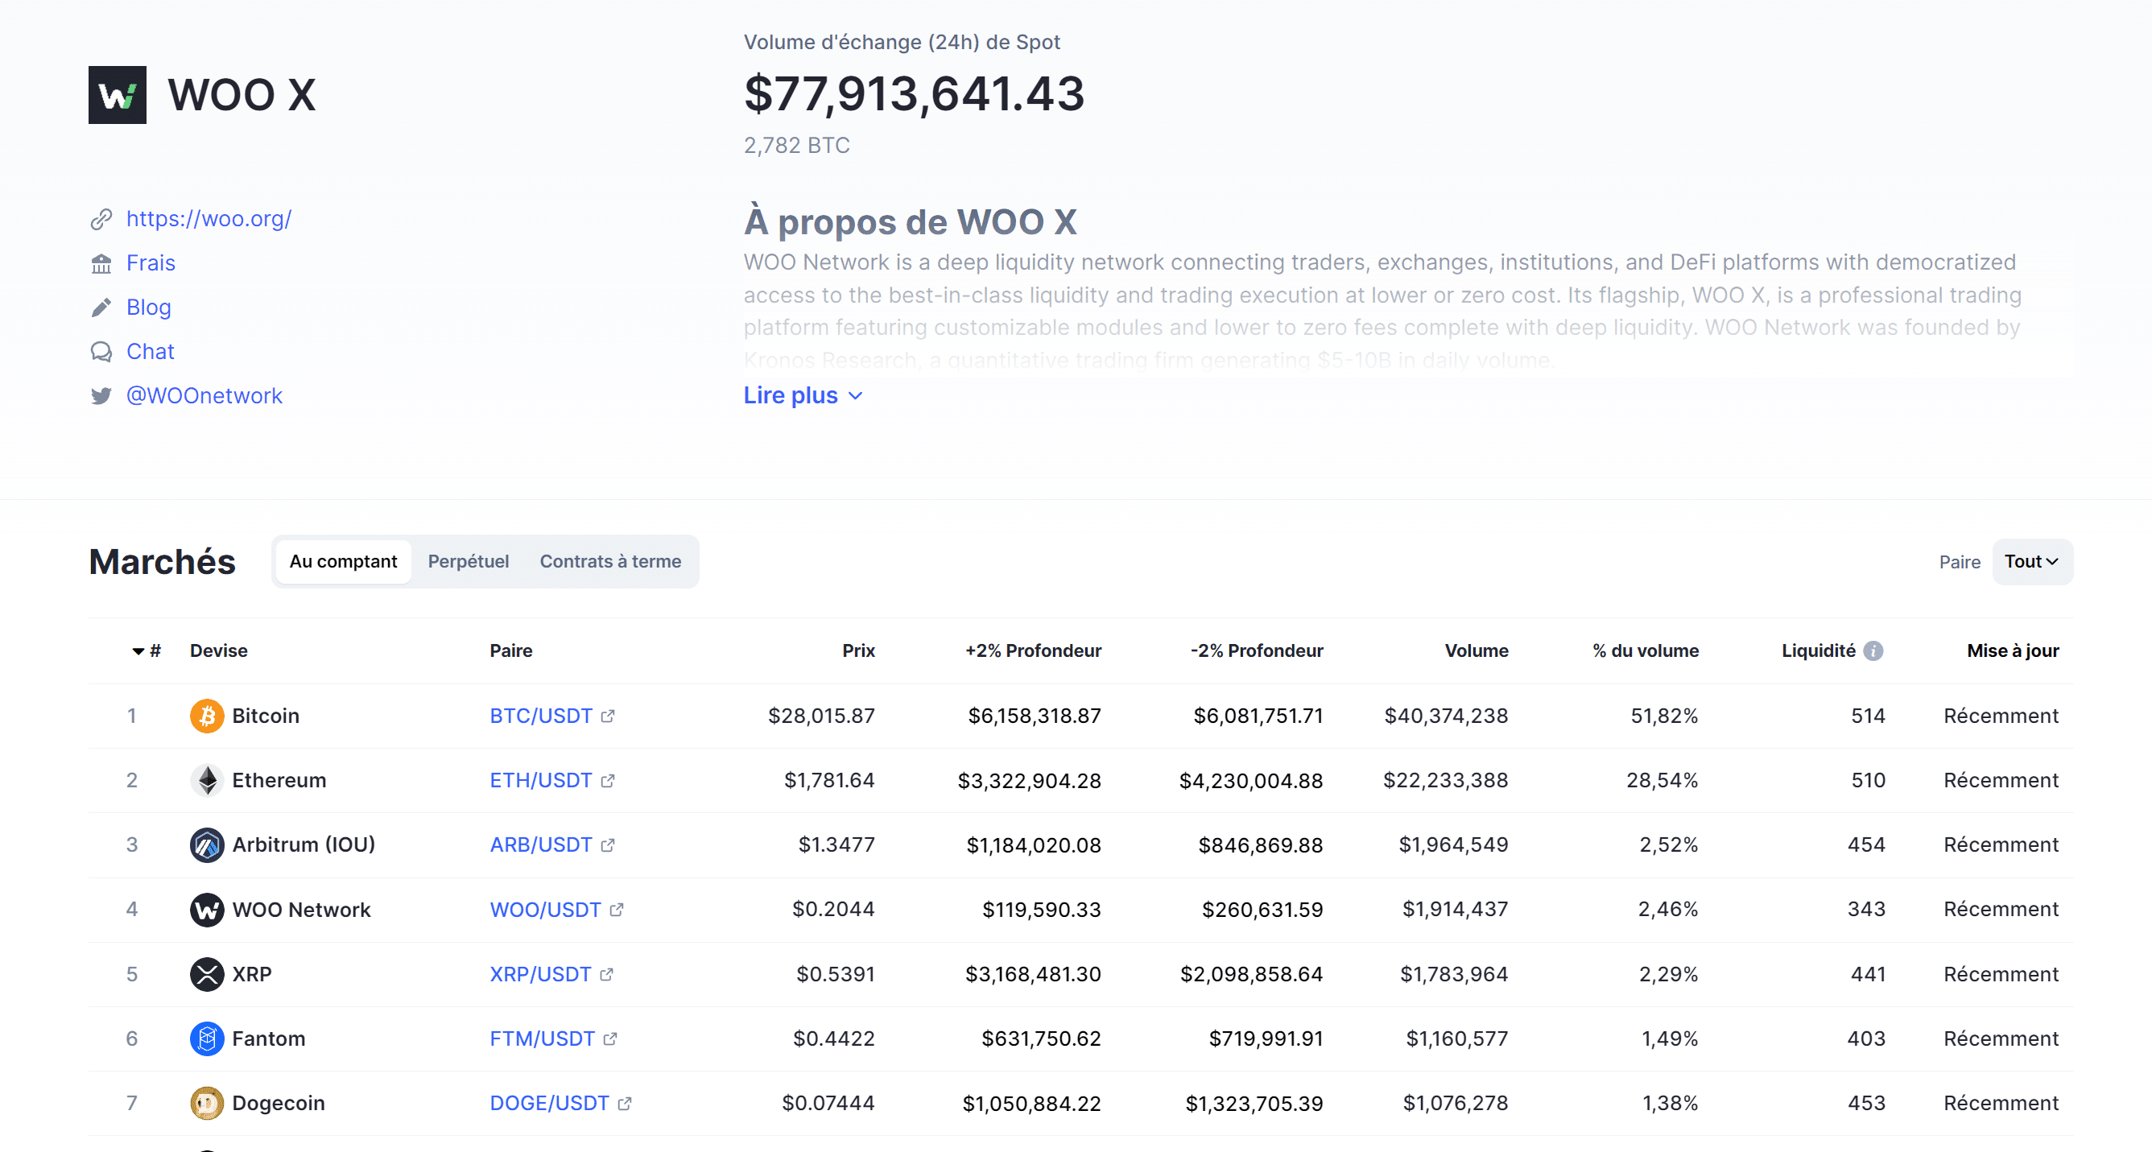
Task: Click the WOO X logo icon
Action: click(x=117, y=94)
